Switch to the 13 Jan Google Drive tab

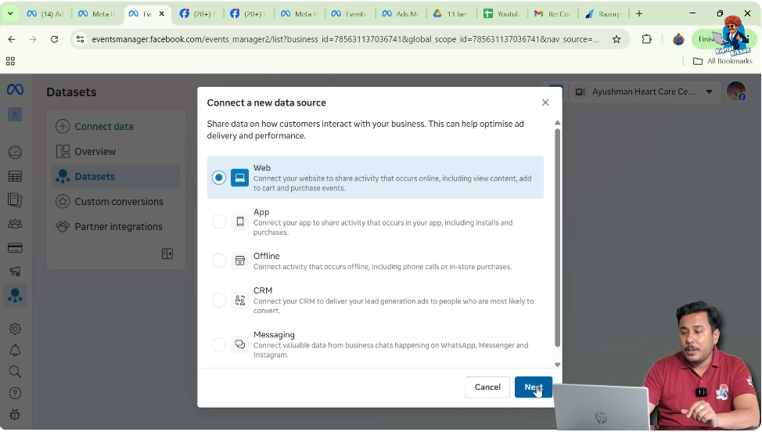[x=451, y=13]
